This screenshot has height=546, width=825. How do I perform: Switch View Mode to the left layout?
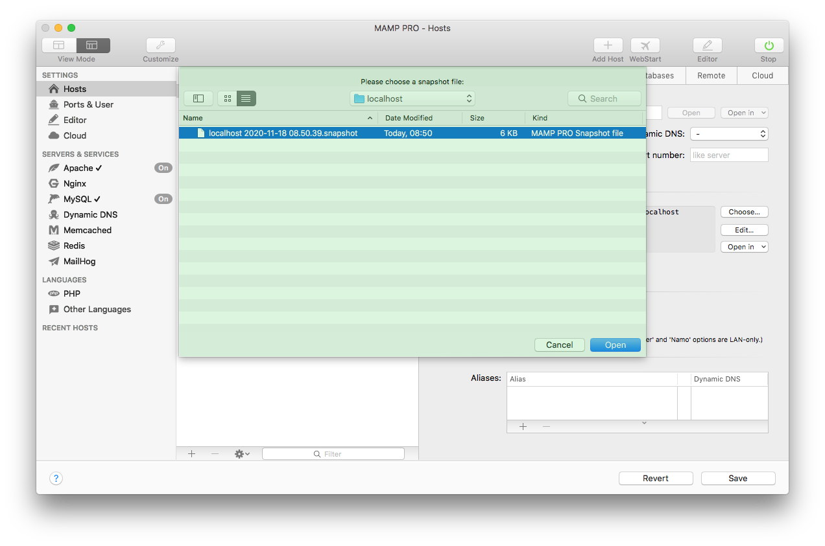pyautogui.click(x=58, y=45)
